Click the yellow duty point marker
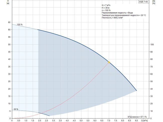 (x=109, y=62)
